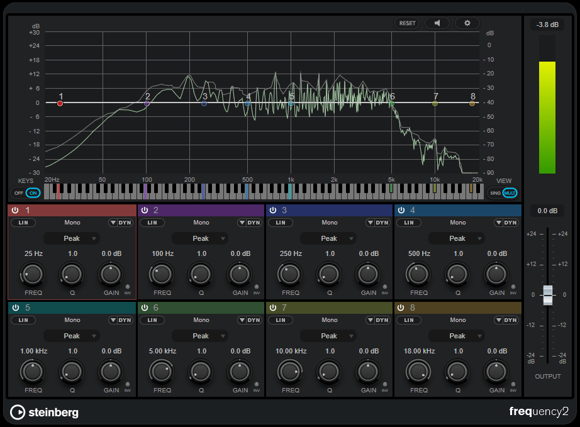Click the 0.0 dB output value field
This screenshot has width=580, height=427.
pyautogui.click(x=547, y=211)
